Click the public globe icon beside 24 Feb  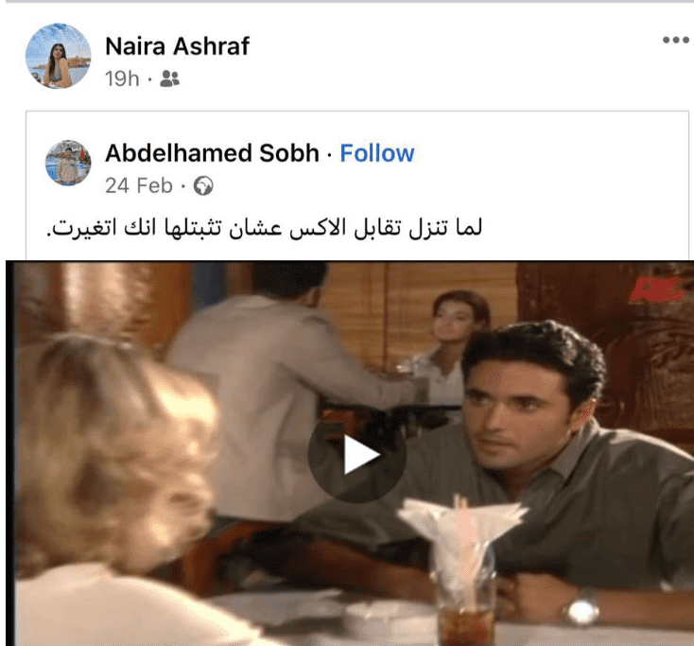coord(203,185)
